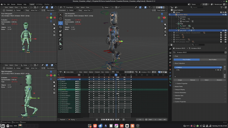Click Assign button in Bone Collections
Viewport: 228px width, 128px height.
click(180, 80)
